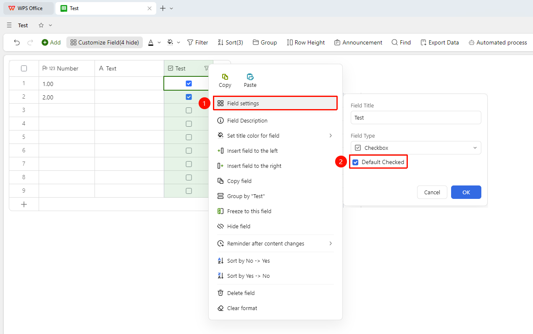
Task: Click the OK button
Action: (x=466, y=192)
